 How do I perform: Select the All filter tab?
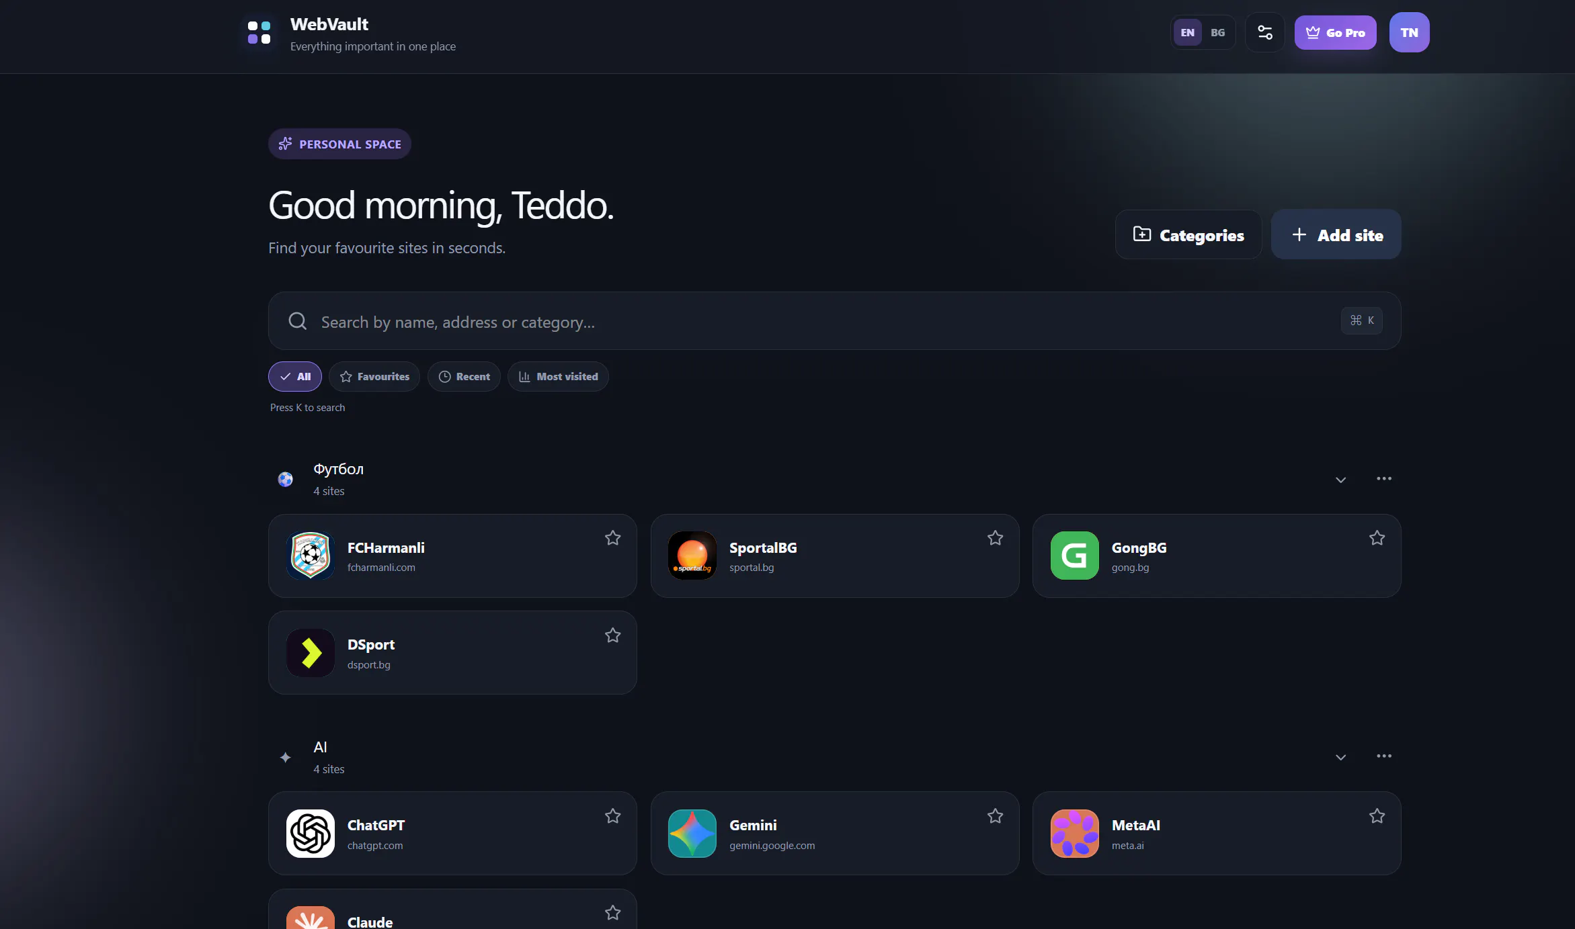295,377
